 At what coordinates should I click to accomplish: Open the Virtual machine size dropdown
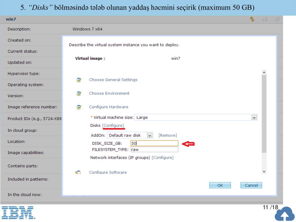254,117
